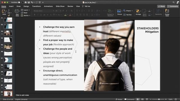Open the Arrange tool
The height and width of the screenshot is (101, 180).
(138, 12)
